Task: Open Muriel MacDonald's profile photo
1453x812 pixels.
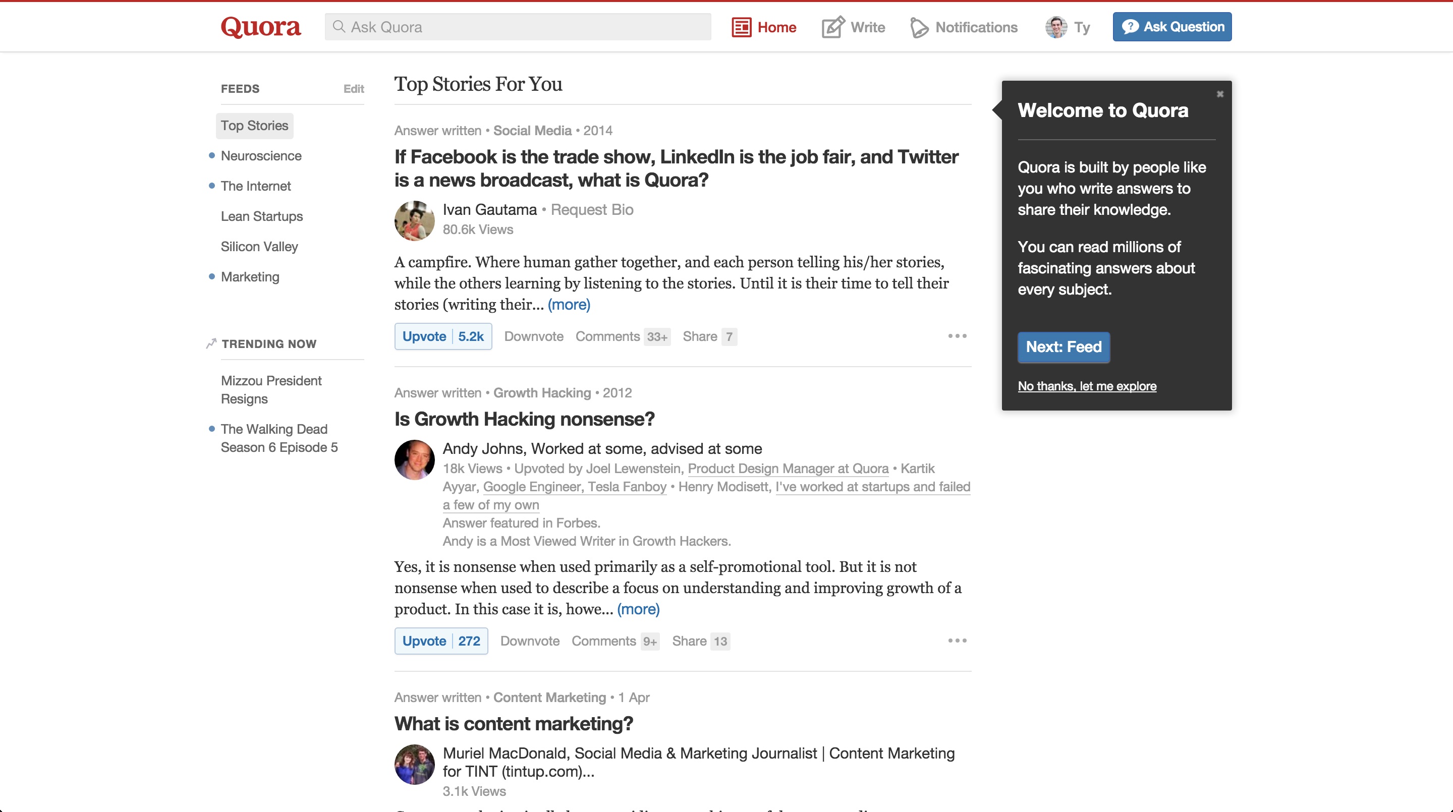Action: pos(415,764)
